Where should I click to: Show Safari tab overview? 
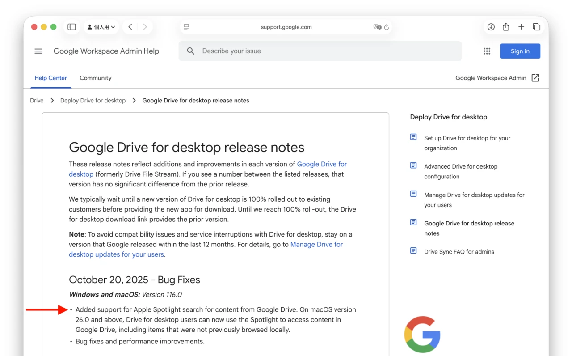point(537,27)
